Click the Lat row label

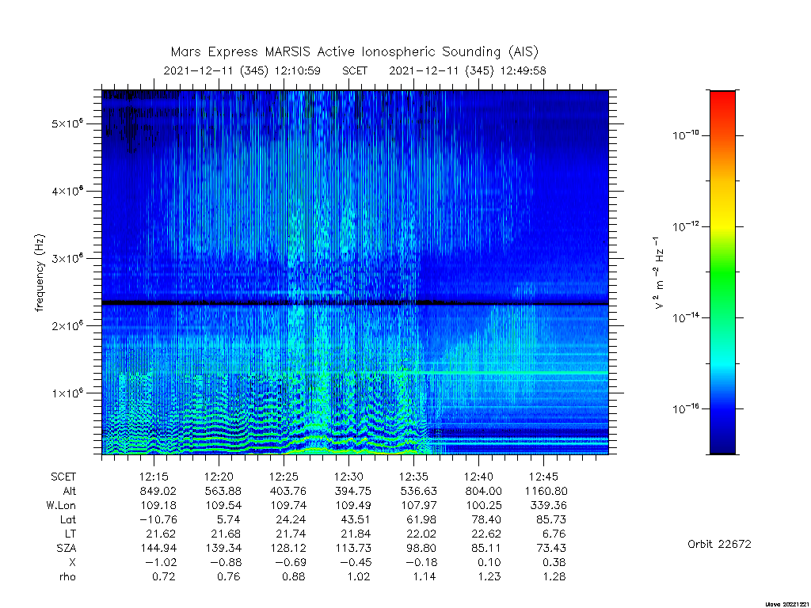tap(68, 519)
